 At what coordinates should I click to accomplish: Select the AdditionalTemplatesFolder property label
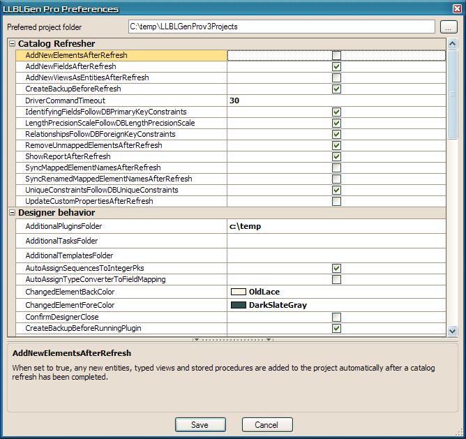tap(69, 255)
